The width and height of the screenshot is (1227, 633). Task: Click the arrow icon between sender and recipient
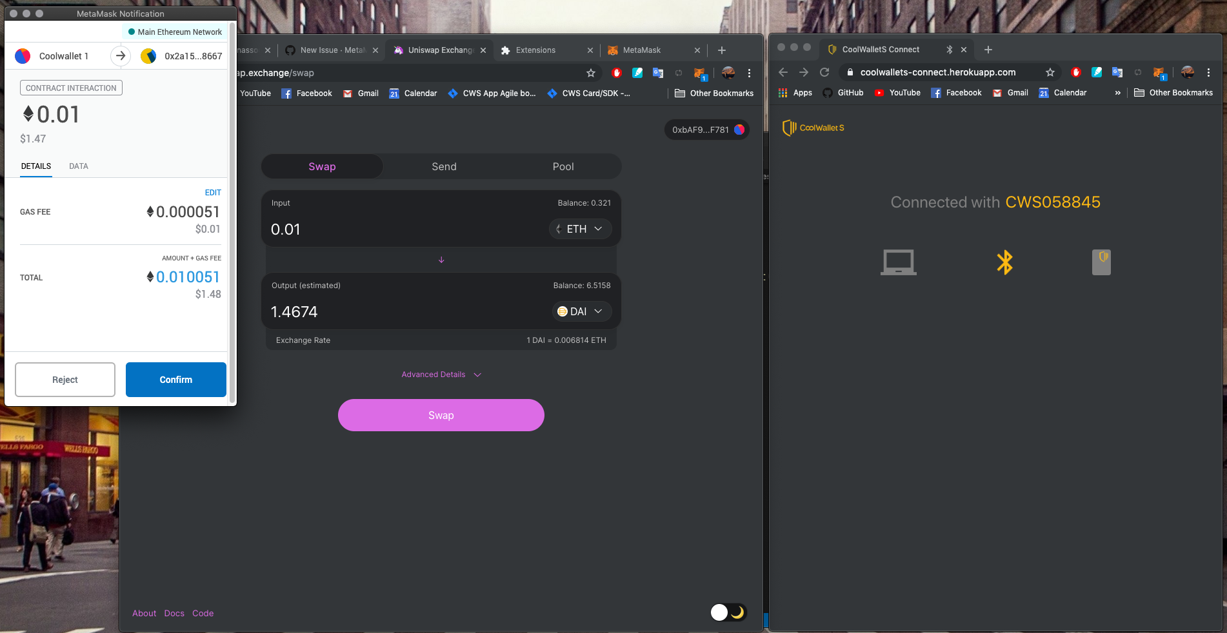coord(120,56)
